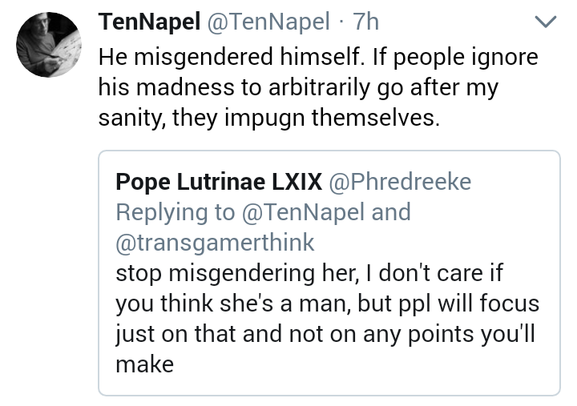Click the Pope Lutrinae LXIX name

pyautogui.click(x=219, y=182)
